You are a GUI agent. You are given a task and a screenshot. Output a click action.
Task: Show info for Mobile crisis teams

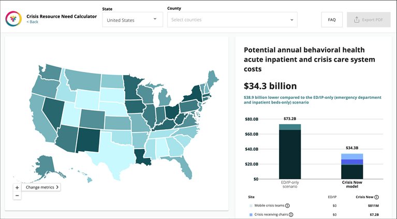(x=287, y=206)
